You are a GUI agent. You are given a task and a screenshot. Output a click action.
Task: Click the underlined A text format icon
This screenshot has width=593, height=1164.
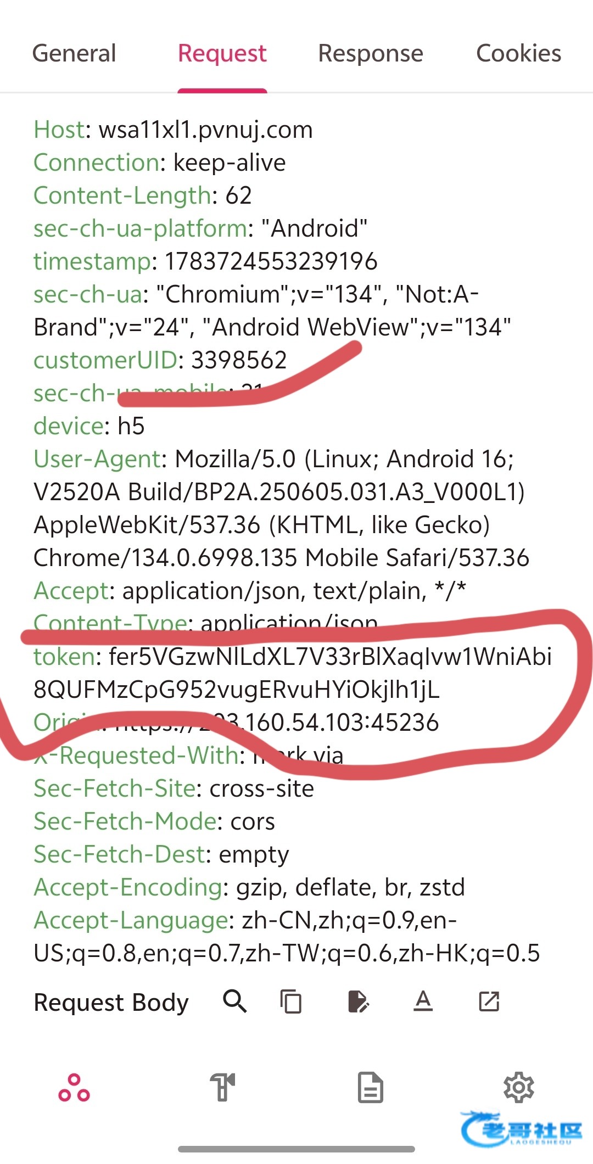423,1001
